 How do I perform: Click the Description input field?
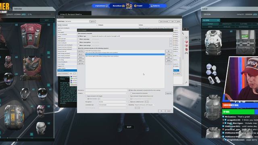[x=106, y=90]
